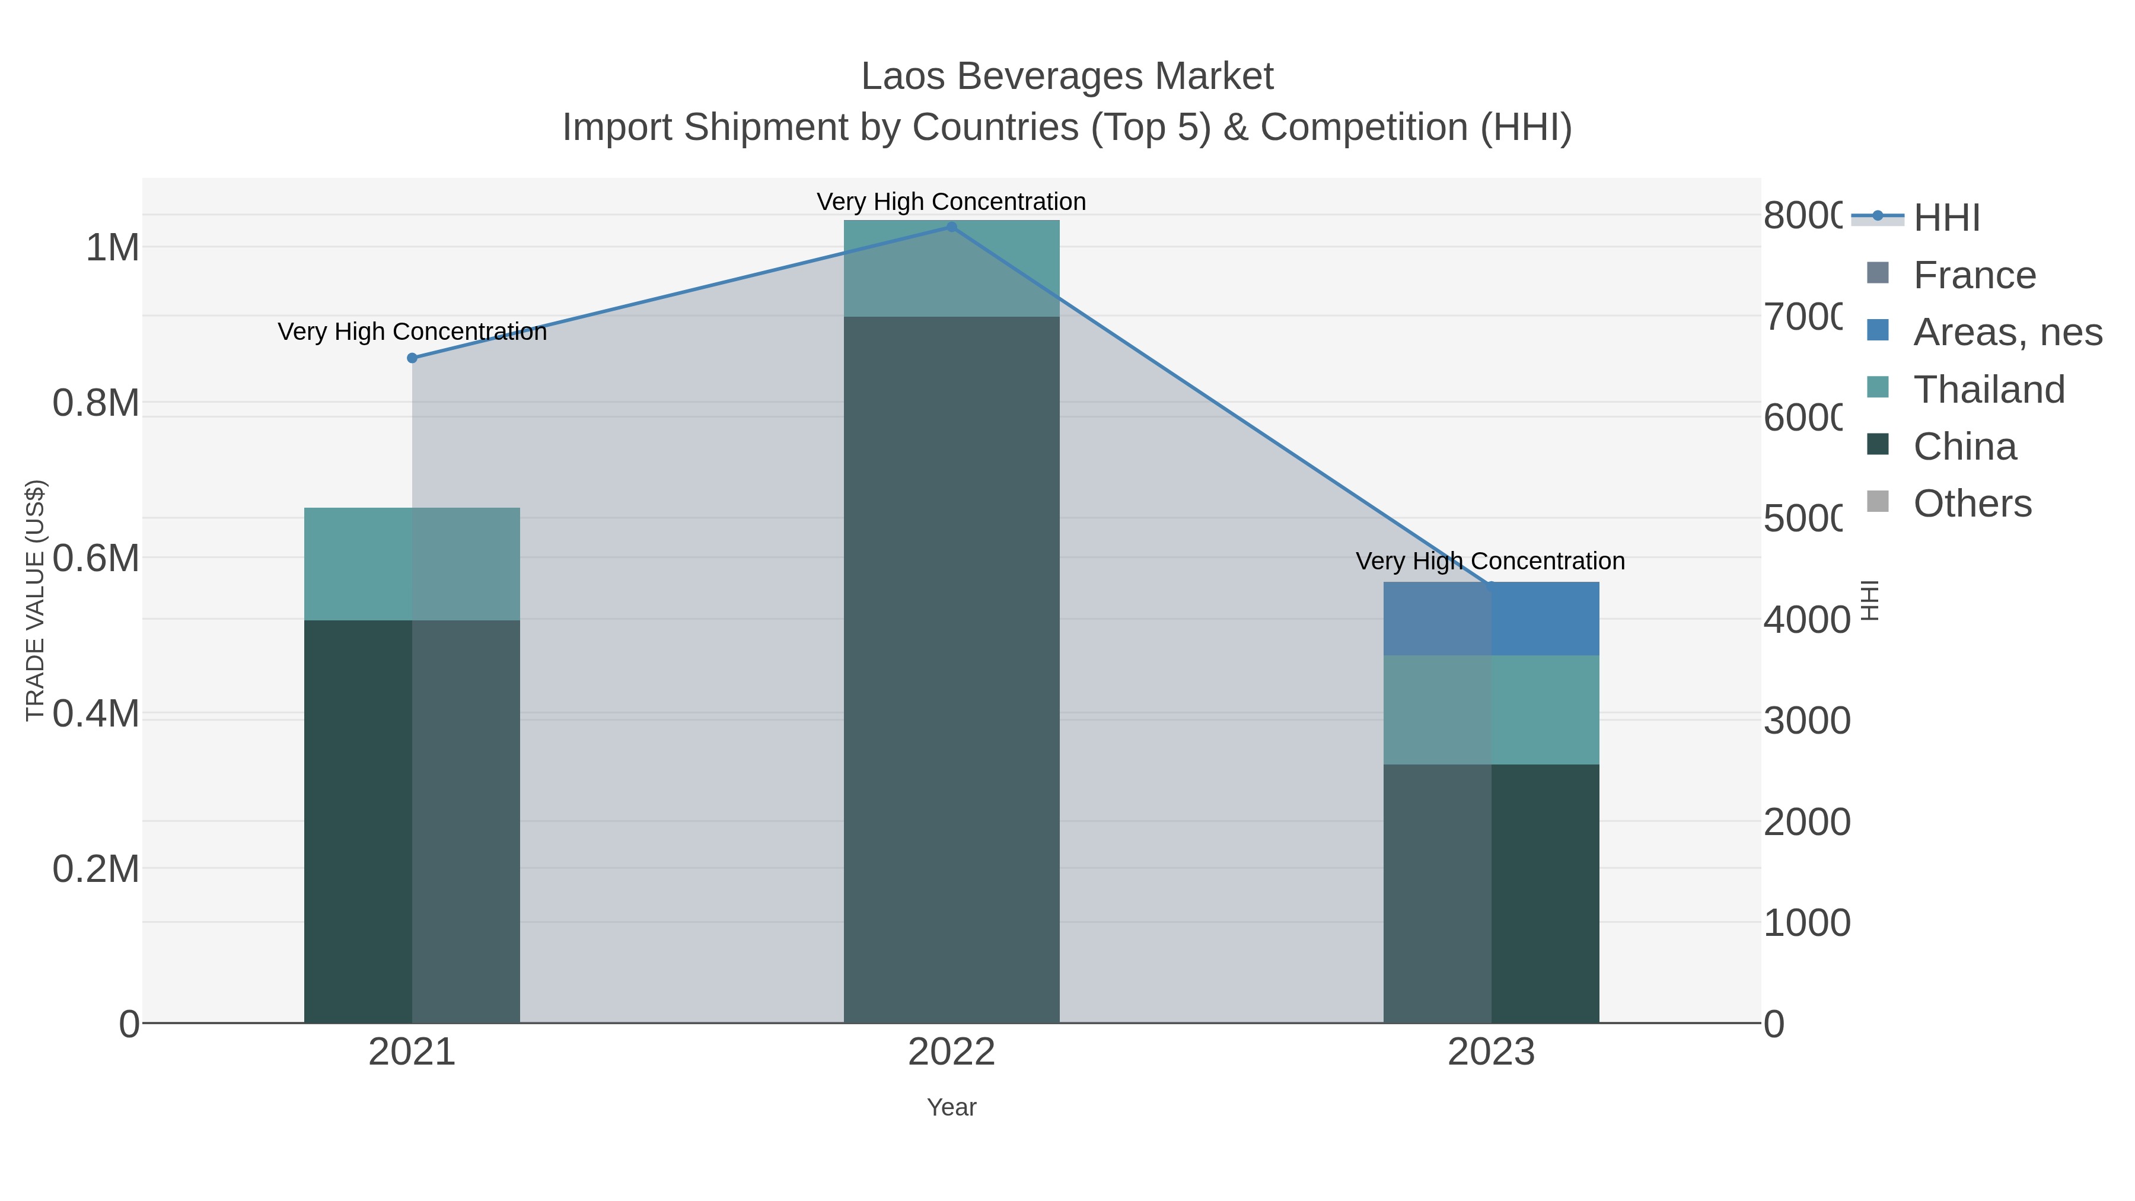Select the 2022 HHI data point
2135x1201 pixels.
[x=951, y=227]
